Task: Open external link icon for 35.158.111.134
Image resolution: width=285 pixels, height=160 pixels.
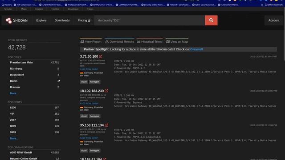Action: click(x=106, y=125)
